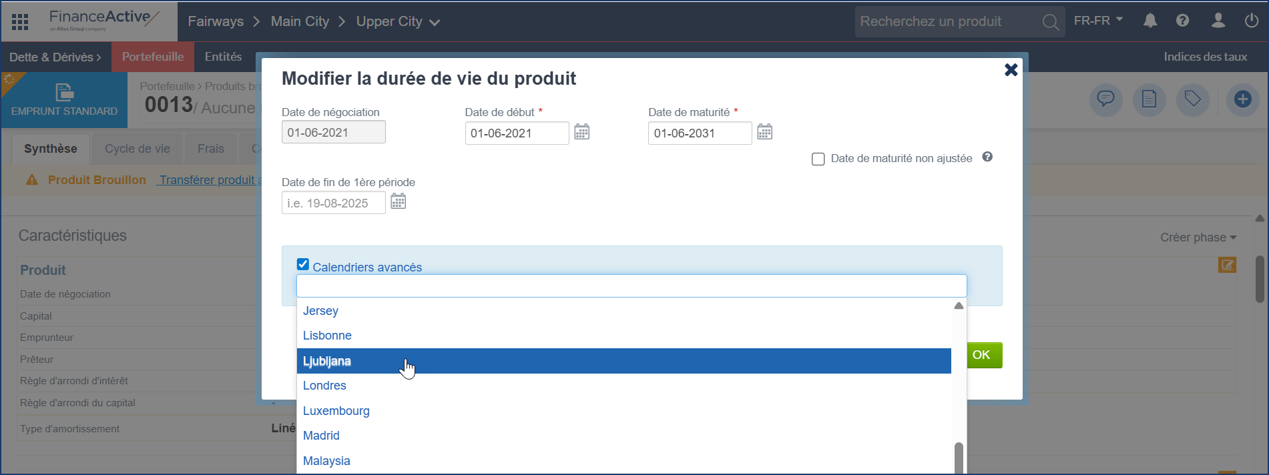Confirm with the green OK button

pyautogui.click(x=981, y=355)
